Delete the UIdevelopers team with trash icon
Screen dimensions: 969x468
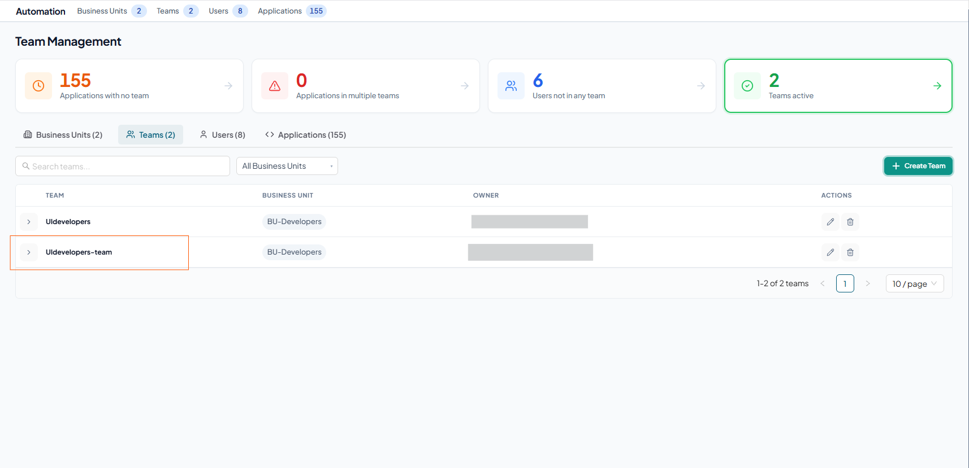click(850, 222)
